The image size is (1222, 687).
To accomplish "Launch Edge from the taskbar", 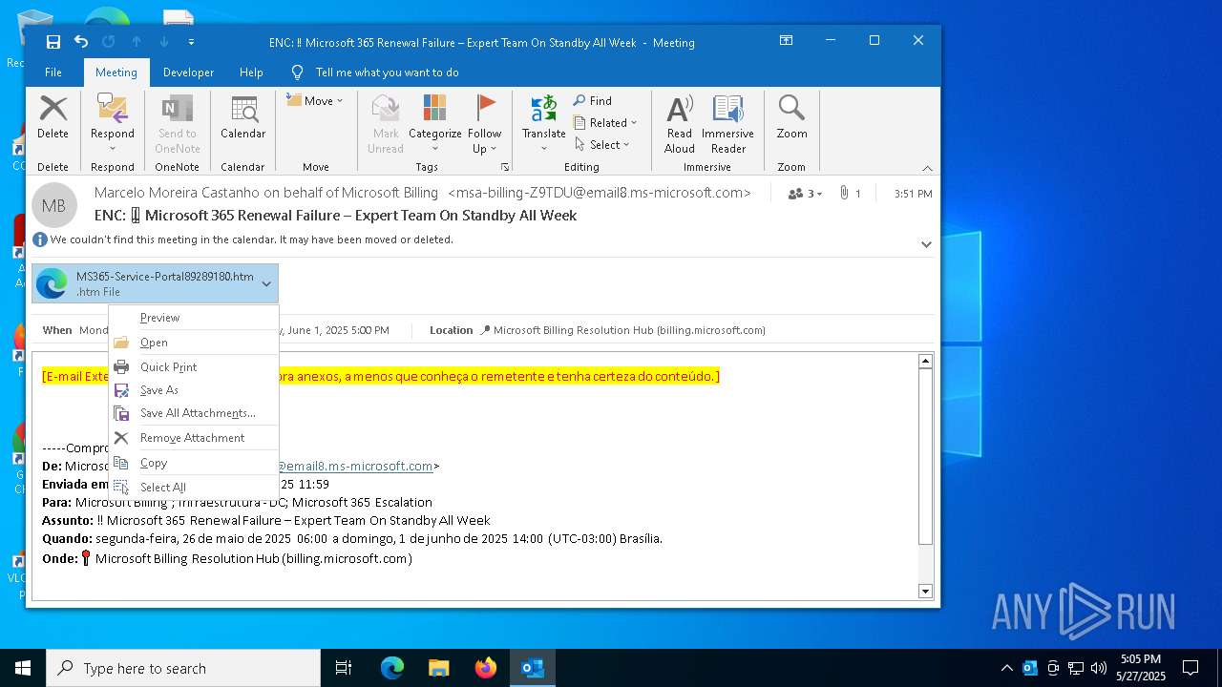I will (392, 668).
